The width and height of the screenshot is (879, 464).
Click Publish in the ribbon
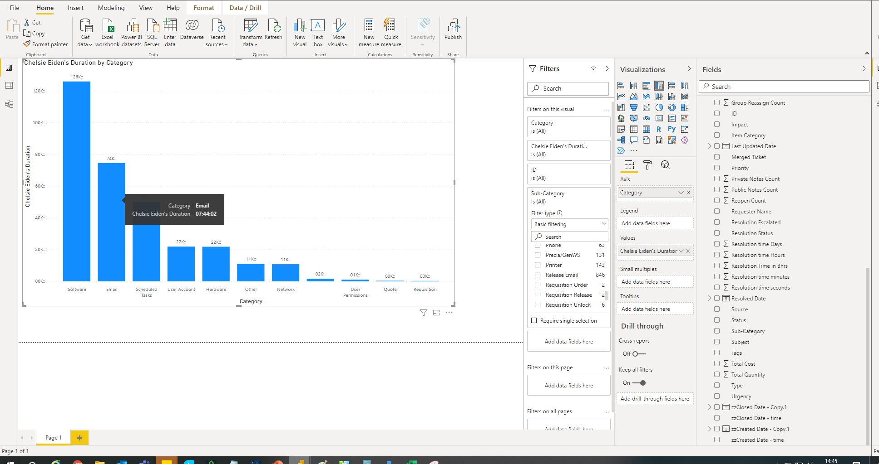pos(453,30)
